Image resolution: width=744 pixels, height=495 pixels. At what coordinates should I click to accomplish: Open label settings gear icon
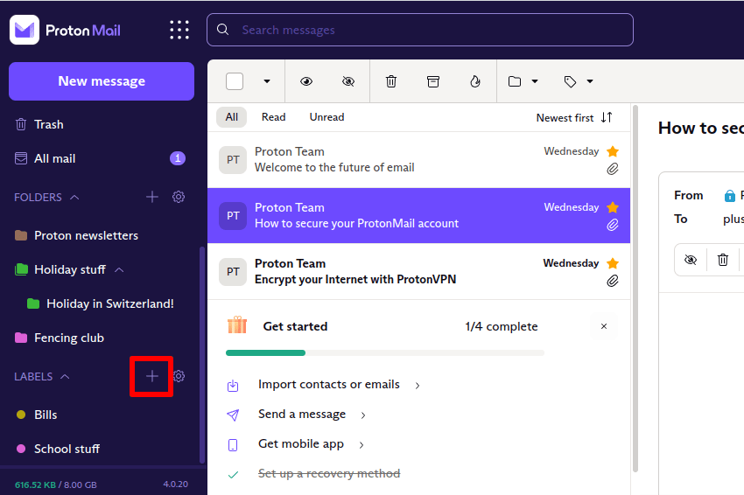(179, 376)
